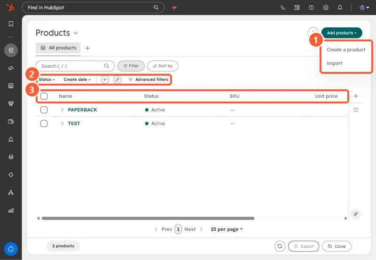Change the 25 per page dropdown
376x260 pixels.
tap(227, 229)
